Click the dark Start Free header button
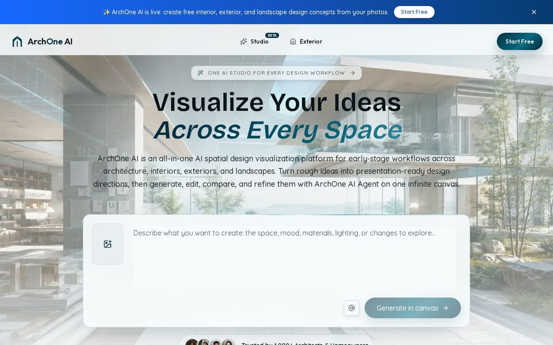 coord(519,41)
